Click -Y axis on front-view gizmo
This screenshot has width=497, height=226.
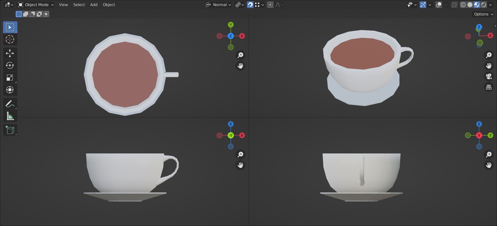pyautogui.click(x=231, y=135)
